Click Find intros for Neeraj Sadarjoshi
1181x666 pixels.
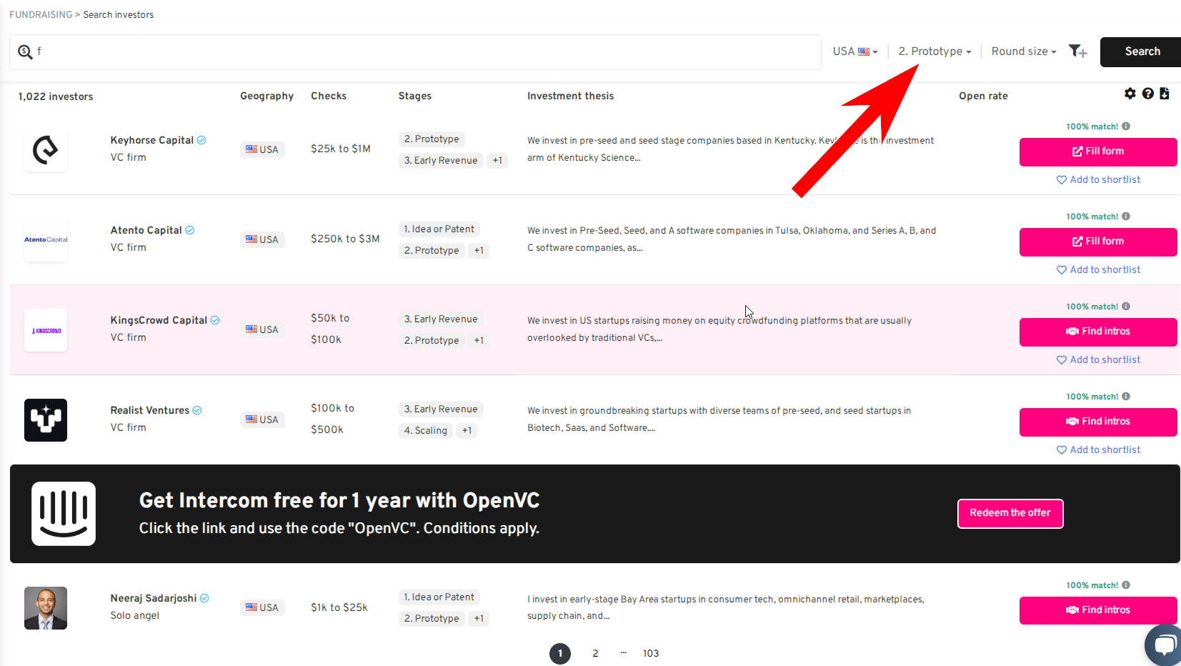[1098, 610]
